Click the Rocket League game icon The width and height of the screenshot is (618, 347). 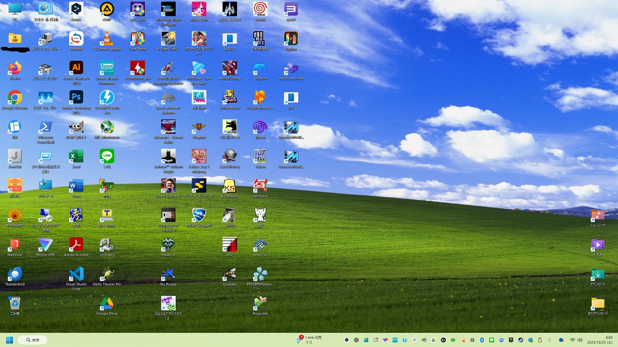pyautogui.click(x=198, y=215)
